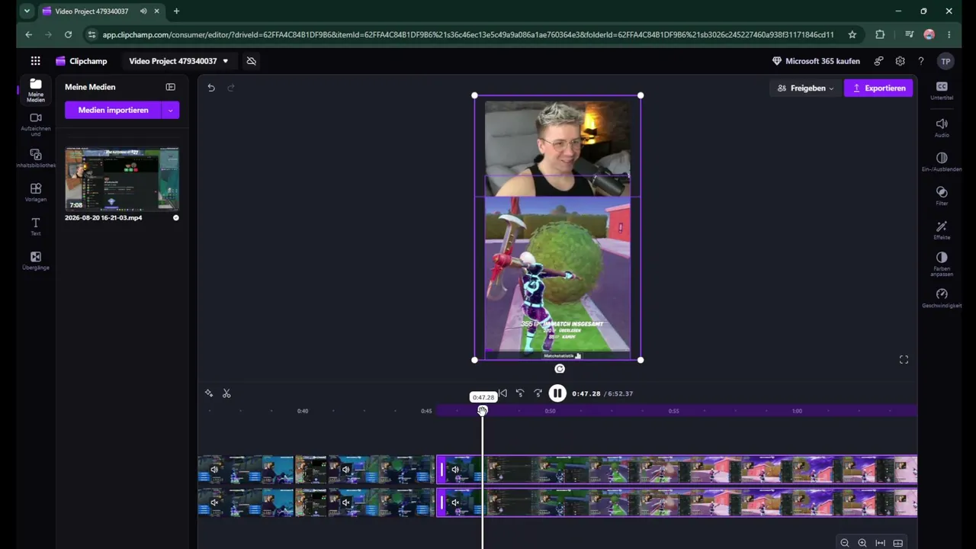Open Clipchamp settings gear
976x549 pixels.
tap(901, 61)
